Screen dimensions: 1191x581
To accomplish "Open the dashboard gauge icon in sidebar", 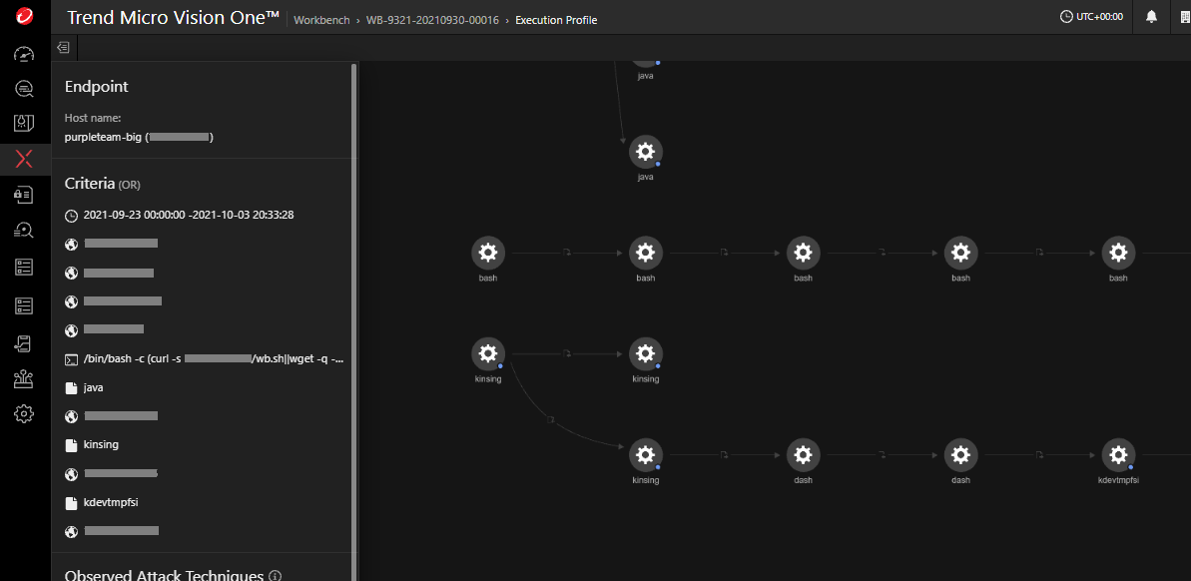I will (25, 54).
